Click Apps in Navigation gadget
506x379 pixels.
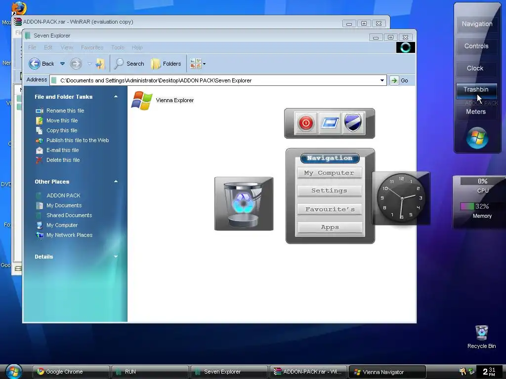tap(330, 227)
